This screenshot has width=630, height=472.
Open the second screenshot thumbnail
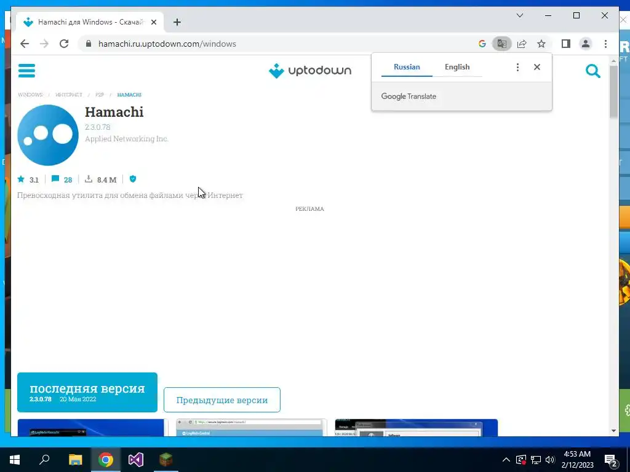(x=251, y=428)
